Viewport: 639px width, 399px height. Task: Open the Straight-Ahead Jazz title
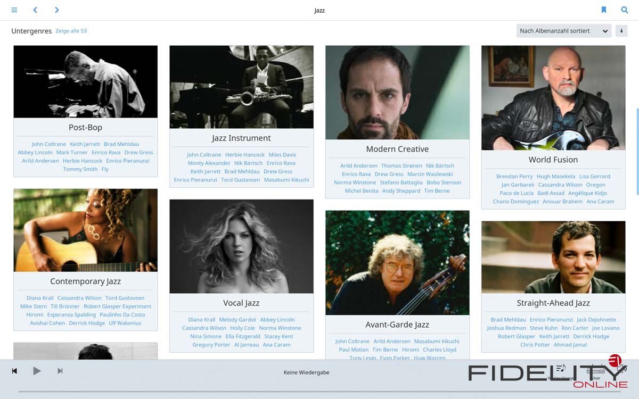tap(553, 303)
